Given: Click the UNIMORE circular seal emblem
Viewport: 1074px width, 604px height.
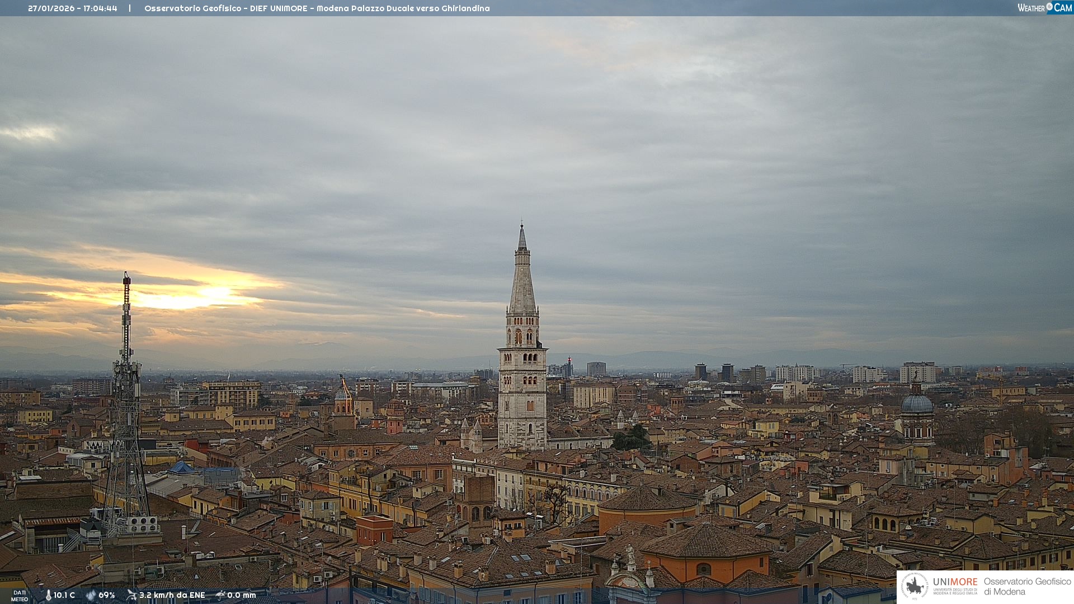Looking at the screenshot, I should coord(915,586).
